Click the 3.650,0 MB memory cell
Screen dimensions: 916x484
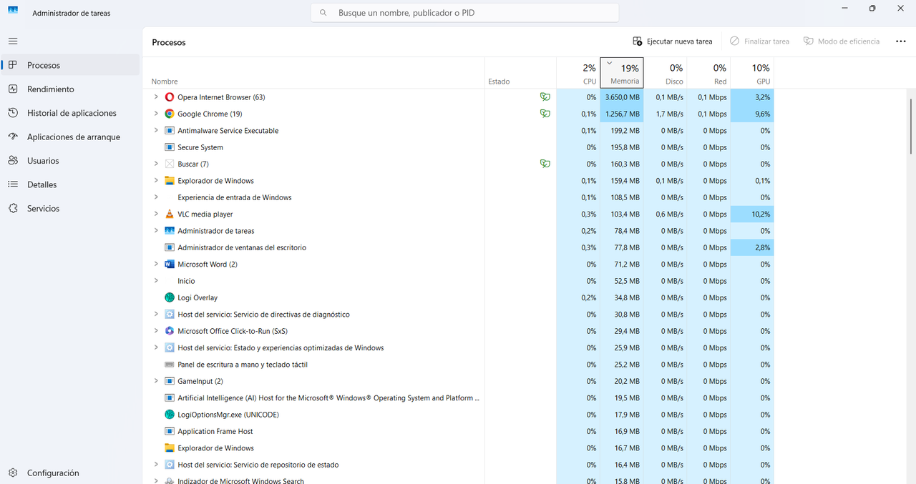click(x=622, y=97)
